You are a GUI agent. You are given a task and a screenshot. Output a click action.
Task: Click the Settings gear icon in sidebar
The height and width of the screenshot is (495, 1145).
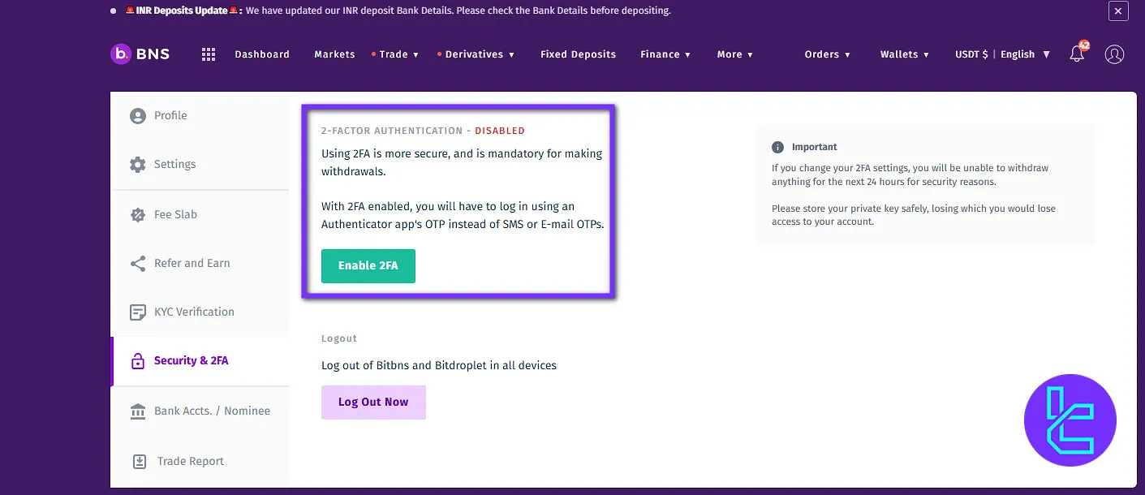coord(138,165)
